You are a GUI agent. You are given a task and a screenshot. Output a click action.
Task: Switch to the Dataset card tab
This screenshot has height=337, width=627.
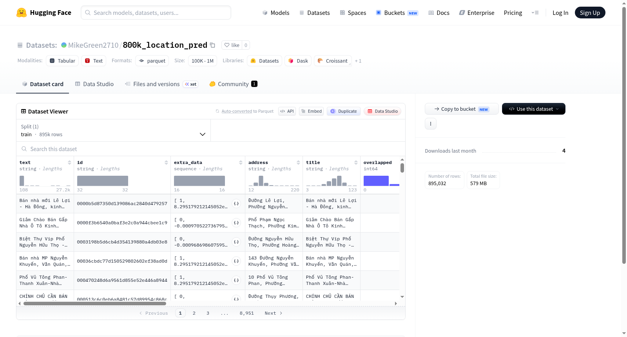tap(42, 84)
